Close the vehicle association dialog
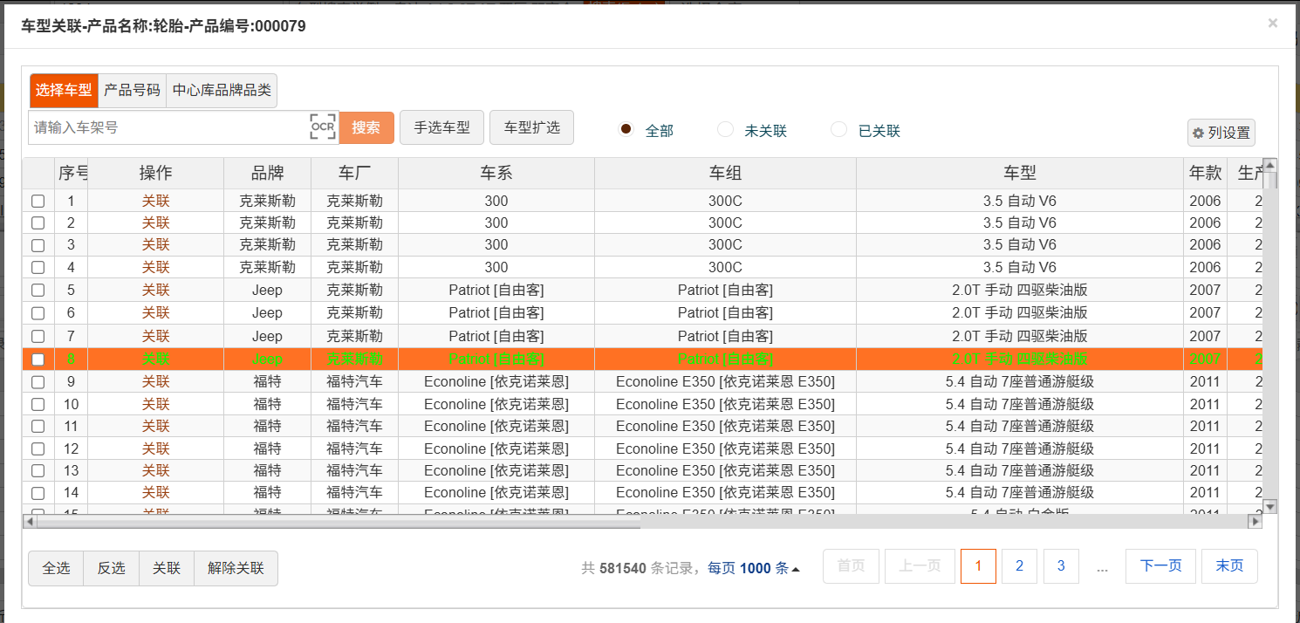 1272,24
